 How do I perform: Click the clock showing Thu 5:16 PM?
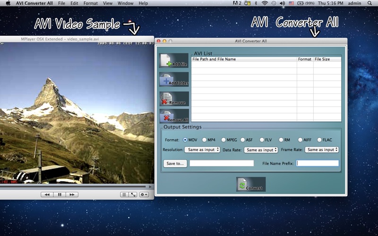point(330,3)
